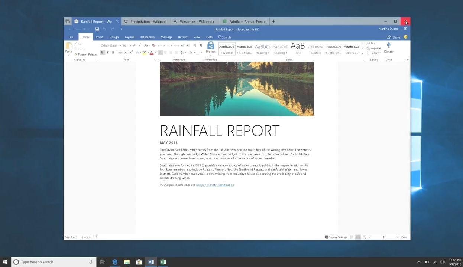Switch to the Fabrikam Annual Precipitation tab
Image resolution: width=463 pixels, height=267 pixels.
click(x=245, y=22)
